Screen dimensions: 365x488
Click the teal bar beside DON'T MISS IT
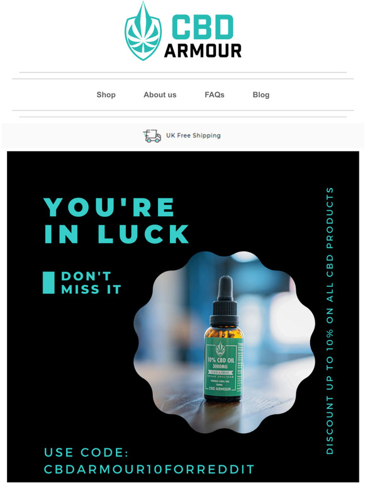(48, 282)
